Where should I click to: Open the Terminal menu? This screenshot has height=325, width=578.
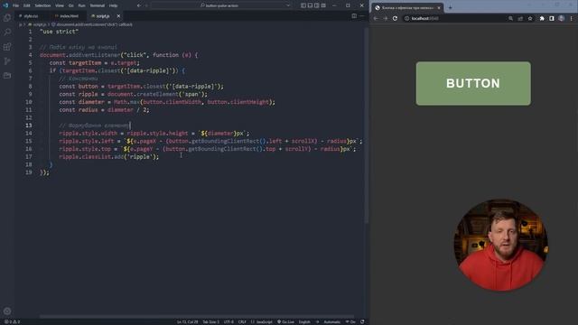coord(98,5)
